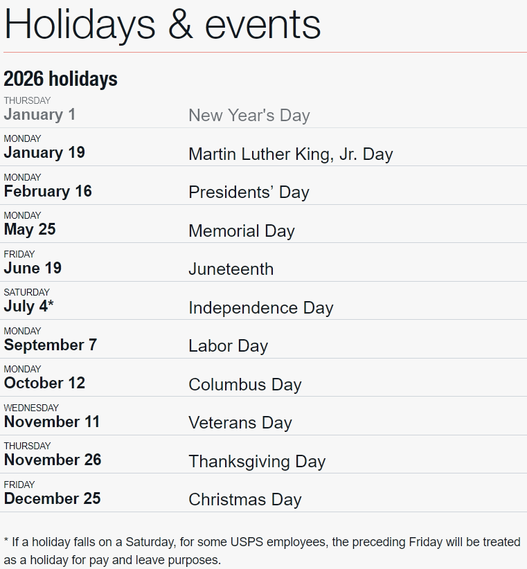Select the Memorial Day holiday name
Screen dimensions: 527x569
point(242,231)
